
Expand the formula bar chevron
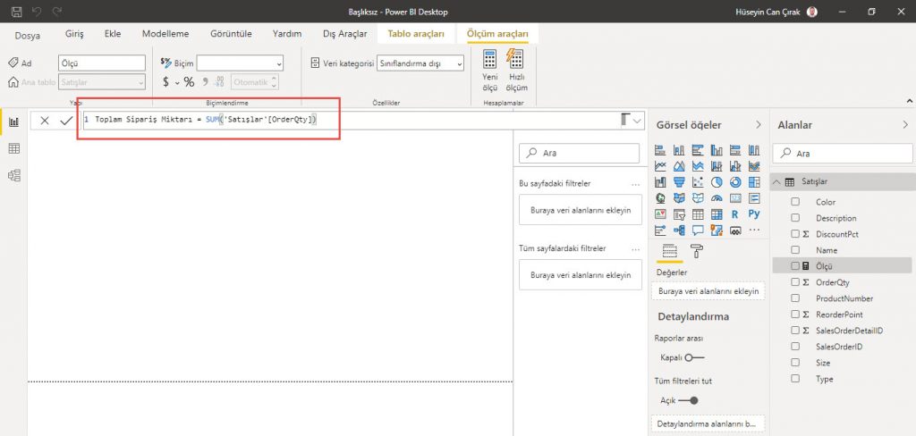[x=637, y=121]
